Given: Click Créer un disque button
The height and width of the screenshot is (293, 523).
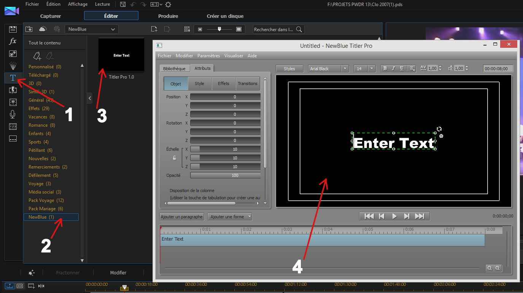Looking at the screenshot, I should point(225,16).
